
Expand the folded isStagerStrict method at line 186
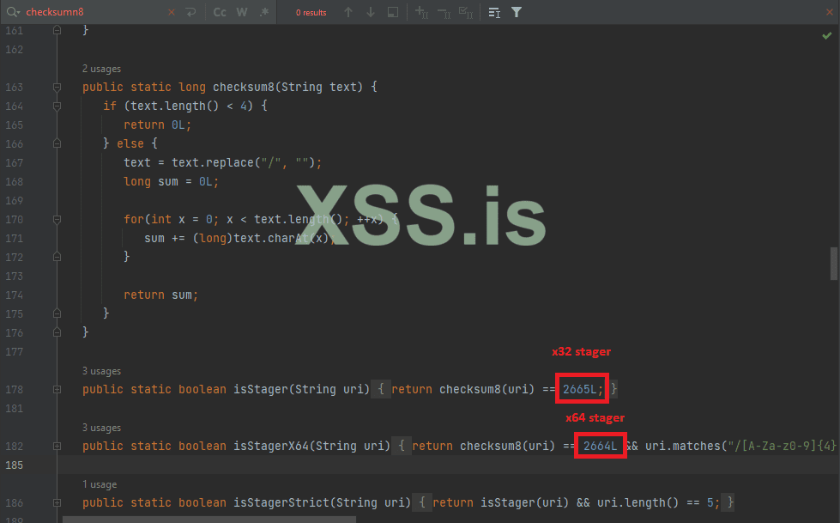(x=57, y=502)
